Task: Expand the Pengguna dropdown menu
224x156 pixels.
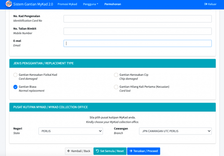Action: [x=90, y=4]
